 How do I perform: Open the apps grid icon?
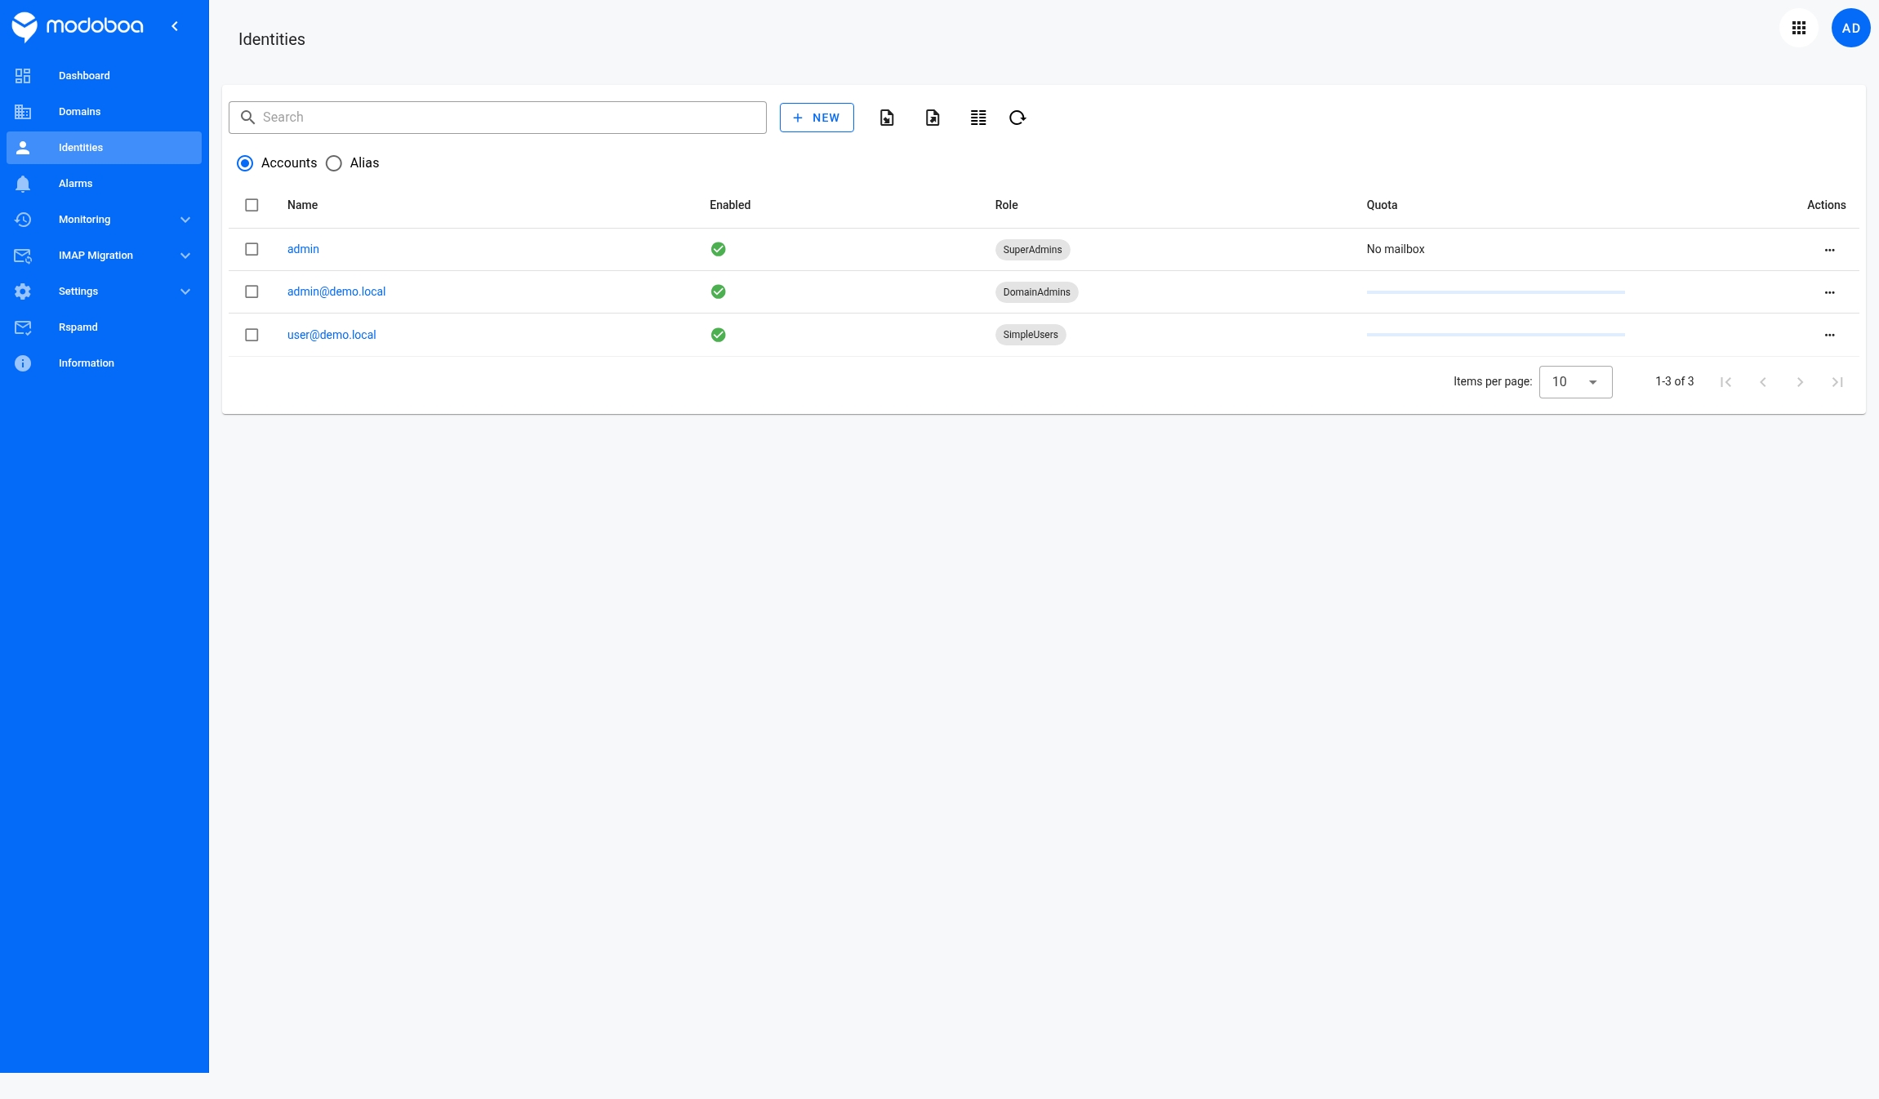click(x=1799, y=28)
